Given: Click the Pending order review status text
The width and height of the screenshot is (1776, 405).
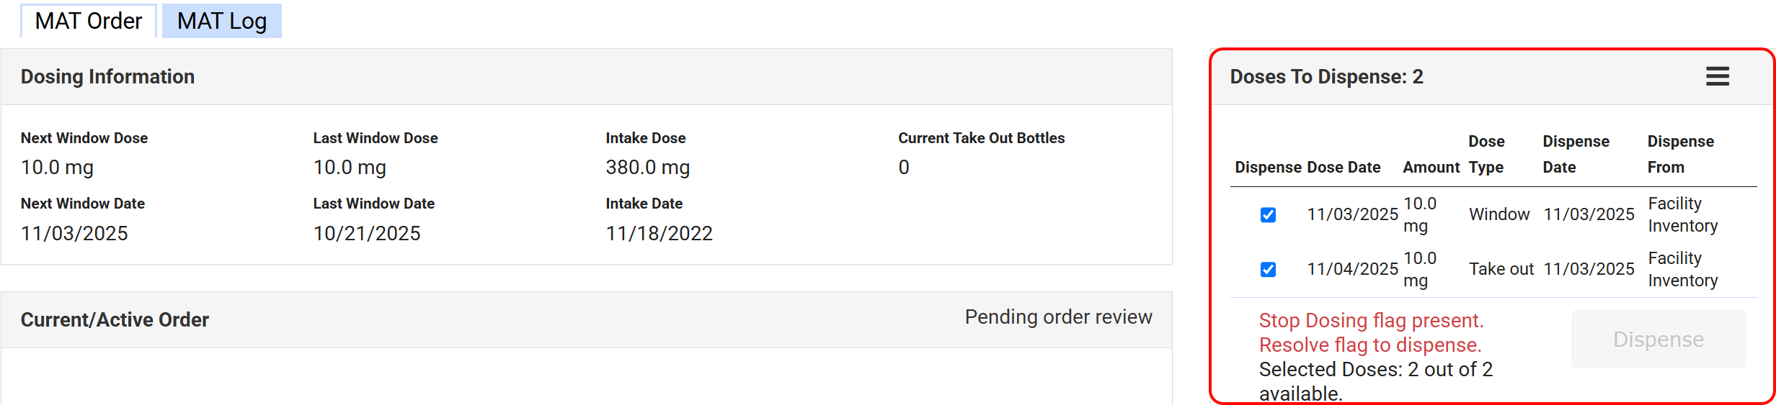Looking at the screenshot, I should 1058,317.
